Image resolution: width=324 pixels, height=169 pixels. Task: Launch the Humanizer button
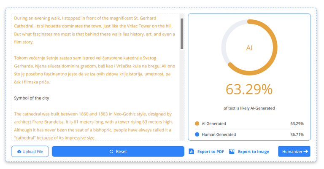point(294,151)
